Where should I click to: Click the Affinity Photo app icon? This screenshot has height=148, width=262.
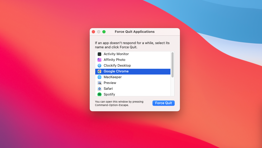coord(99,60)
